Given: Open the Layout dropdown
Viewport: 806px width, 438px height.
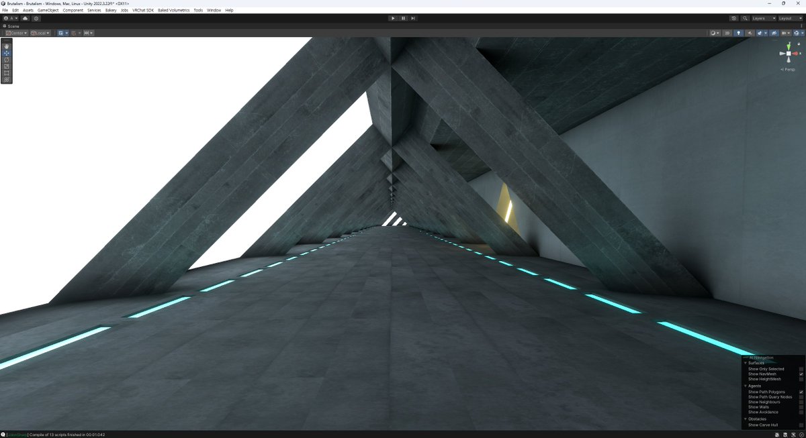Looking at the screenshot, I should (790, 18).
